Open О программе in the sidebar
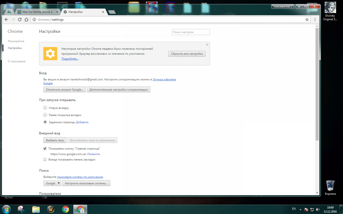Viewport: 343px width, 214px height. click(x=17, y=61)
